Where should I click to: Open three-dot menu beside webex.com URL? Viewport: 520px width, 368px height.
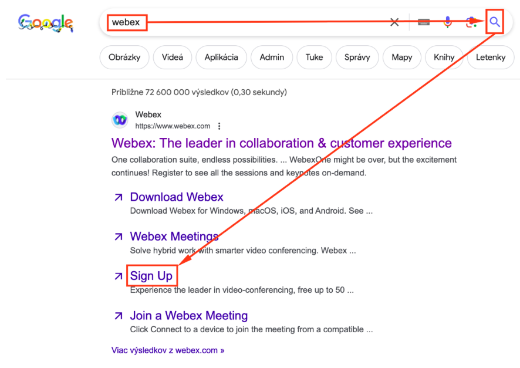pos(219,126)
